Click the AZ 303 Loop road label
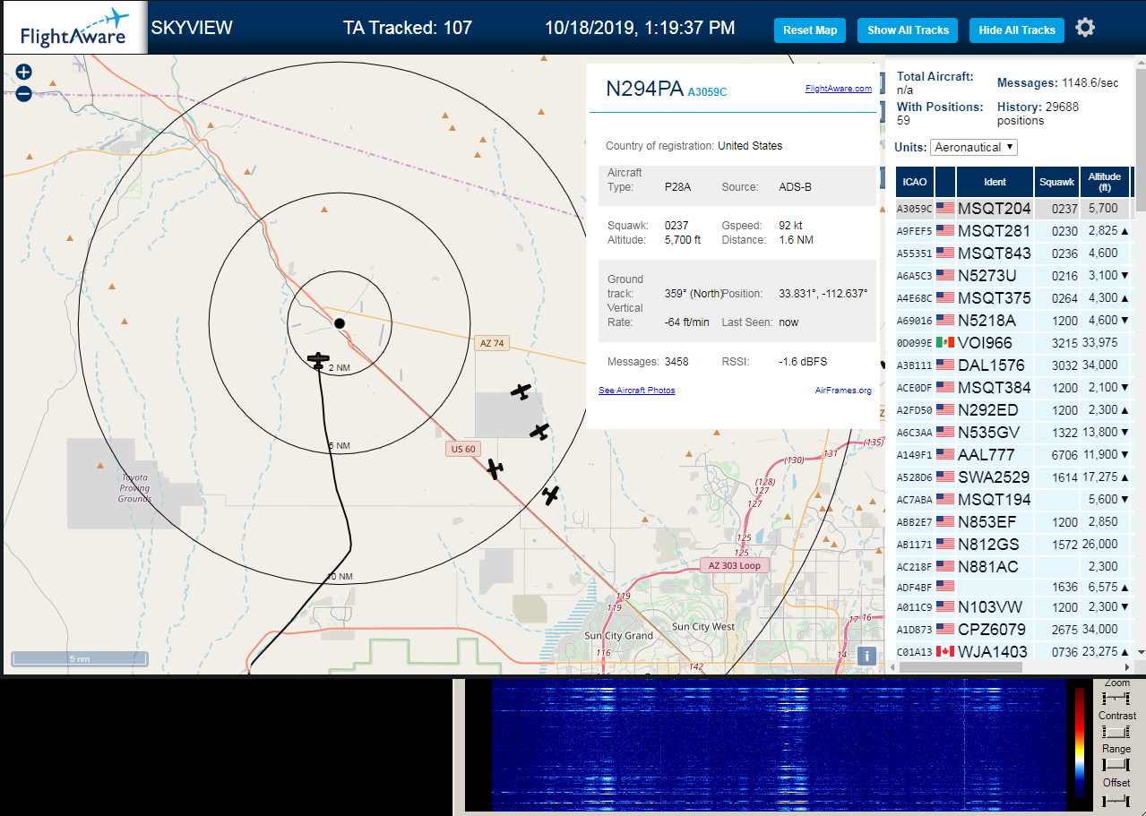Image resolution: width=1146 pixels, height=816 pixels. coord(734,565)
